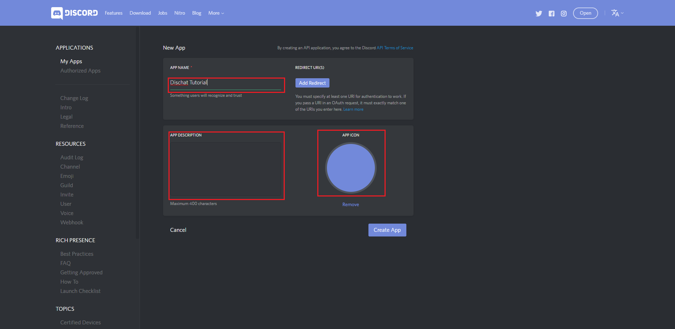Screen dimensions: 675x329
Task: Click the Discord logo in header
Action: click(x=74, y=13)
